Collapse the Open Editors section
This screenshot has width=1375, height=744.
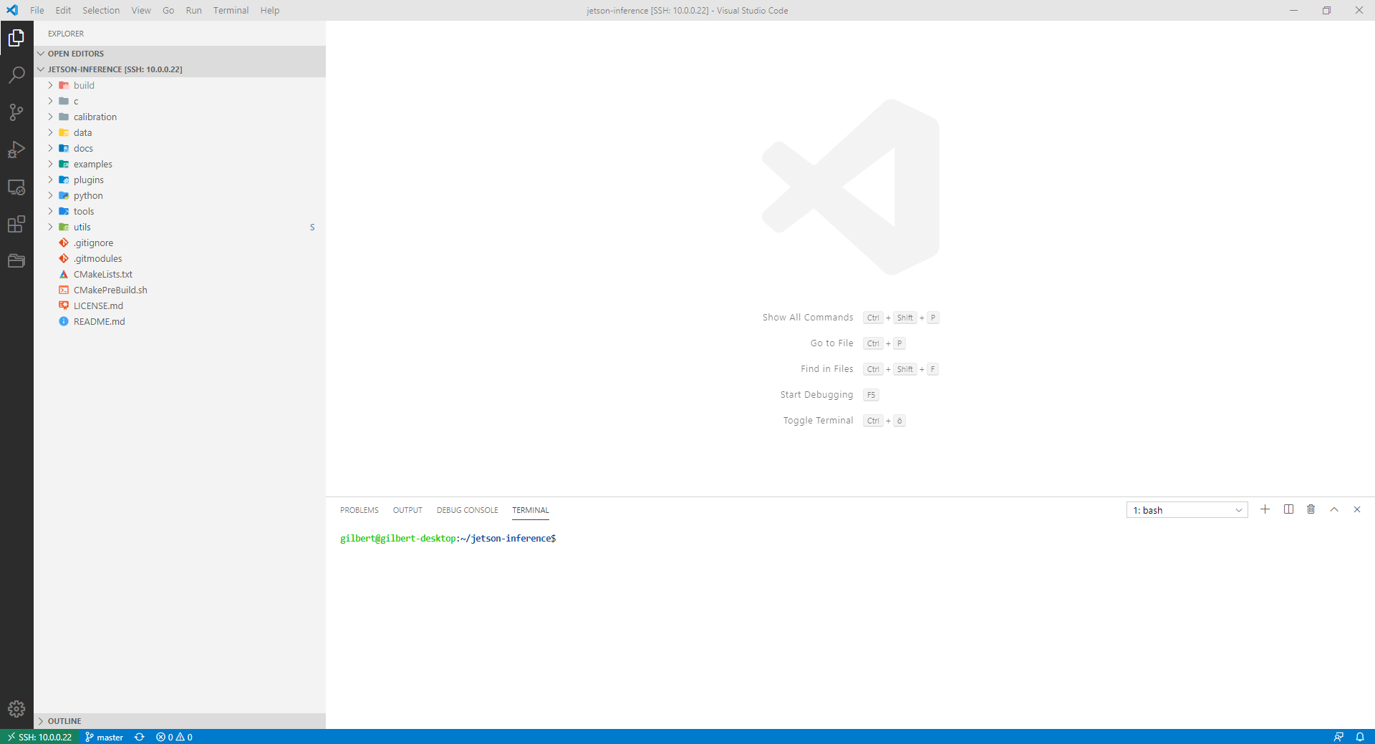click(180, 54)
